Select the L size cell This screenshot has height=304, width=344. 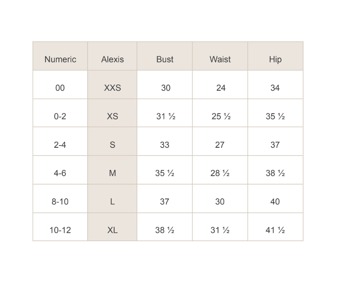112,201
